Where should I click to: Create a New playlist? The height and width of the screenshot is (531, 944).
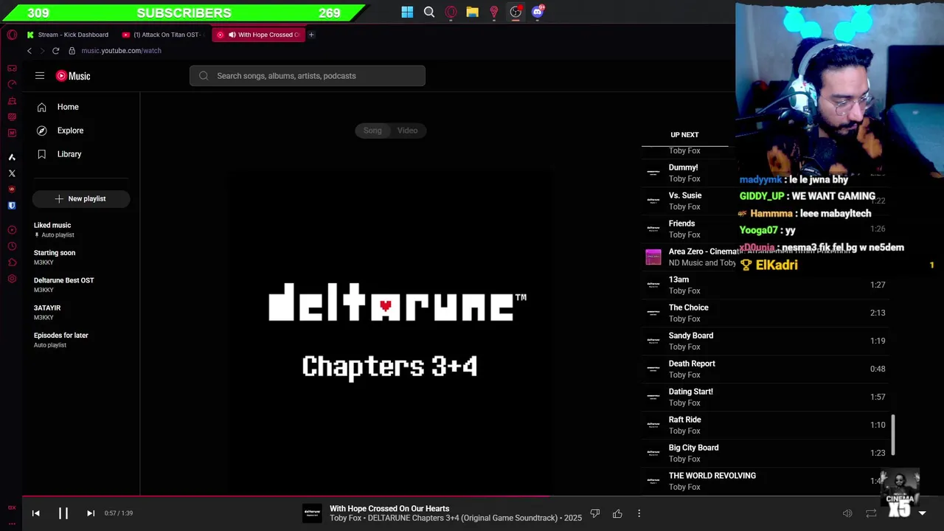click(81, 198)
